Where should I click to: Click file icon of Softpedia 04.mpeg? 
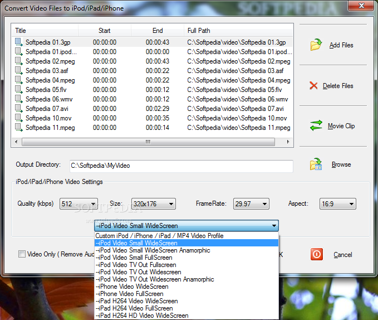pyautogui.click(x=19, y=80)
